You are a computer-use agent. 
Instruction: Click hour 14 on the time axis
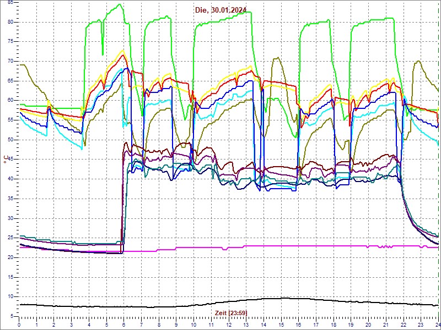click(264, 324)
